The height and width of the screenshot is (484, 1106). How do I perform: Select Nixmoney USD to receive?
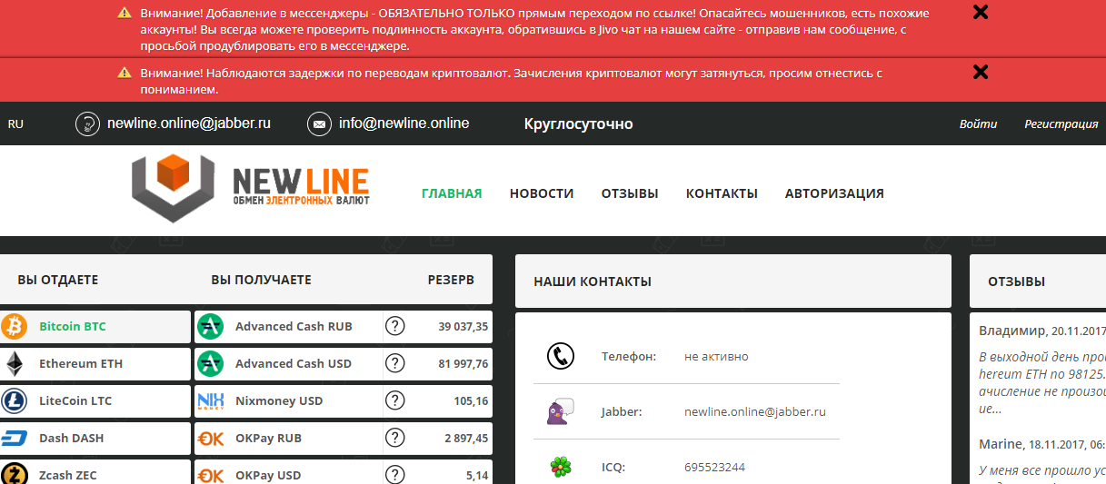tap(288, 400)
